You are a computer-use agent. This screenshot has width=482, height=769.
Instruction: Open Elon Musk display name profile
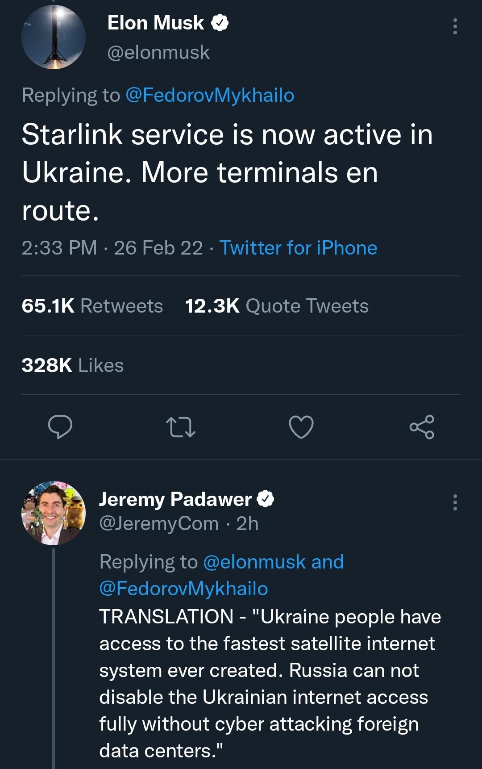pyautogui.click(x=156, y=23)
